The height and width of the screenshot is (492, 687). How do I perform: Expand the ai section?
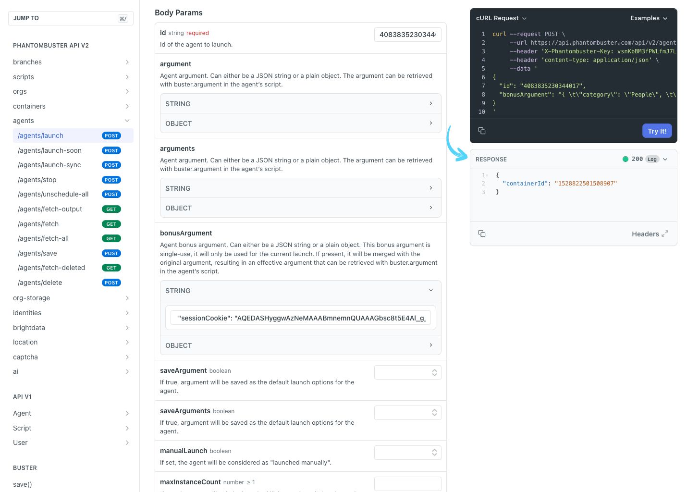(71, 371)
